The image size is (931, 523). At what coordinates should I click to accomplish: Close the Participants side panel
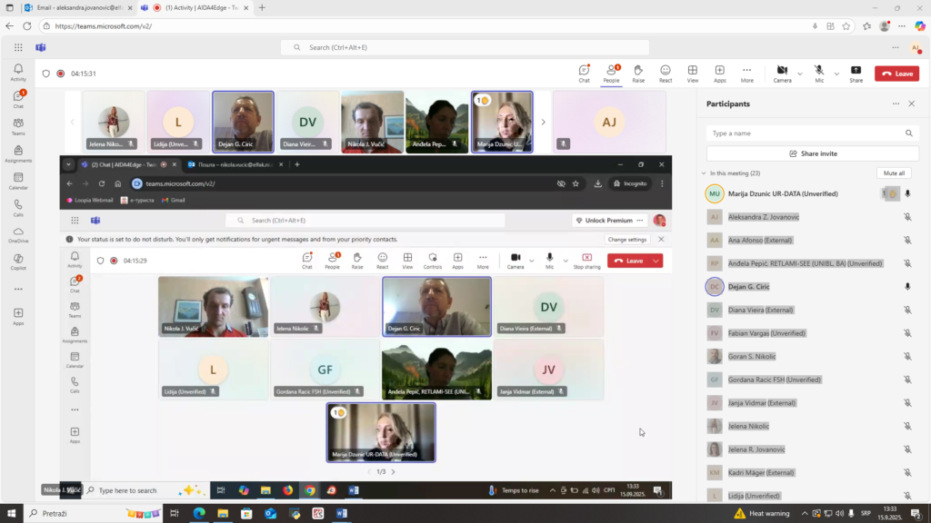click(912, 104)
